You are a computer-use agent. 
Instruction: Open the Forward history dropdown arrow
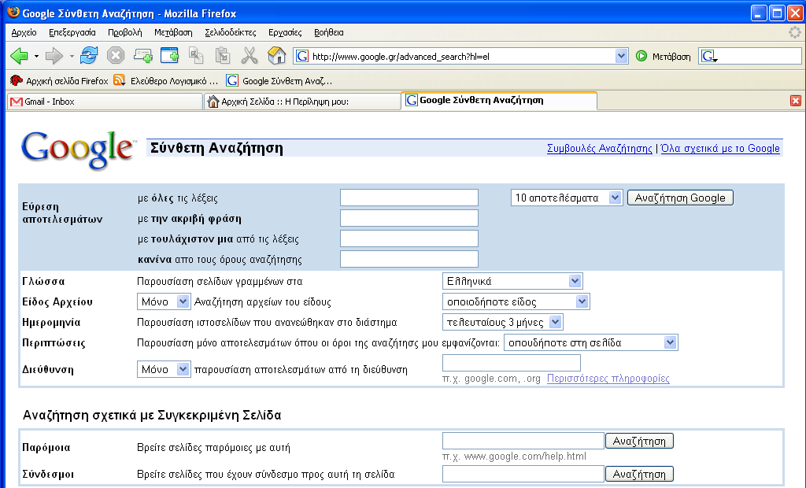72,56
